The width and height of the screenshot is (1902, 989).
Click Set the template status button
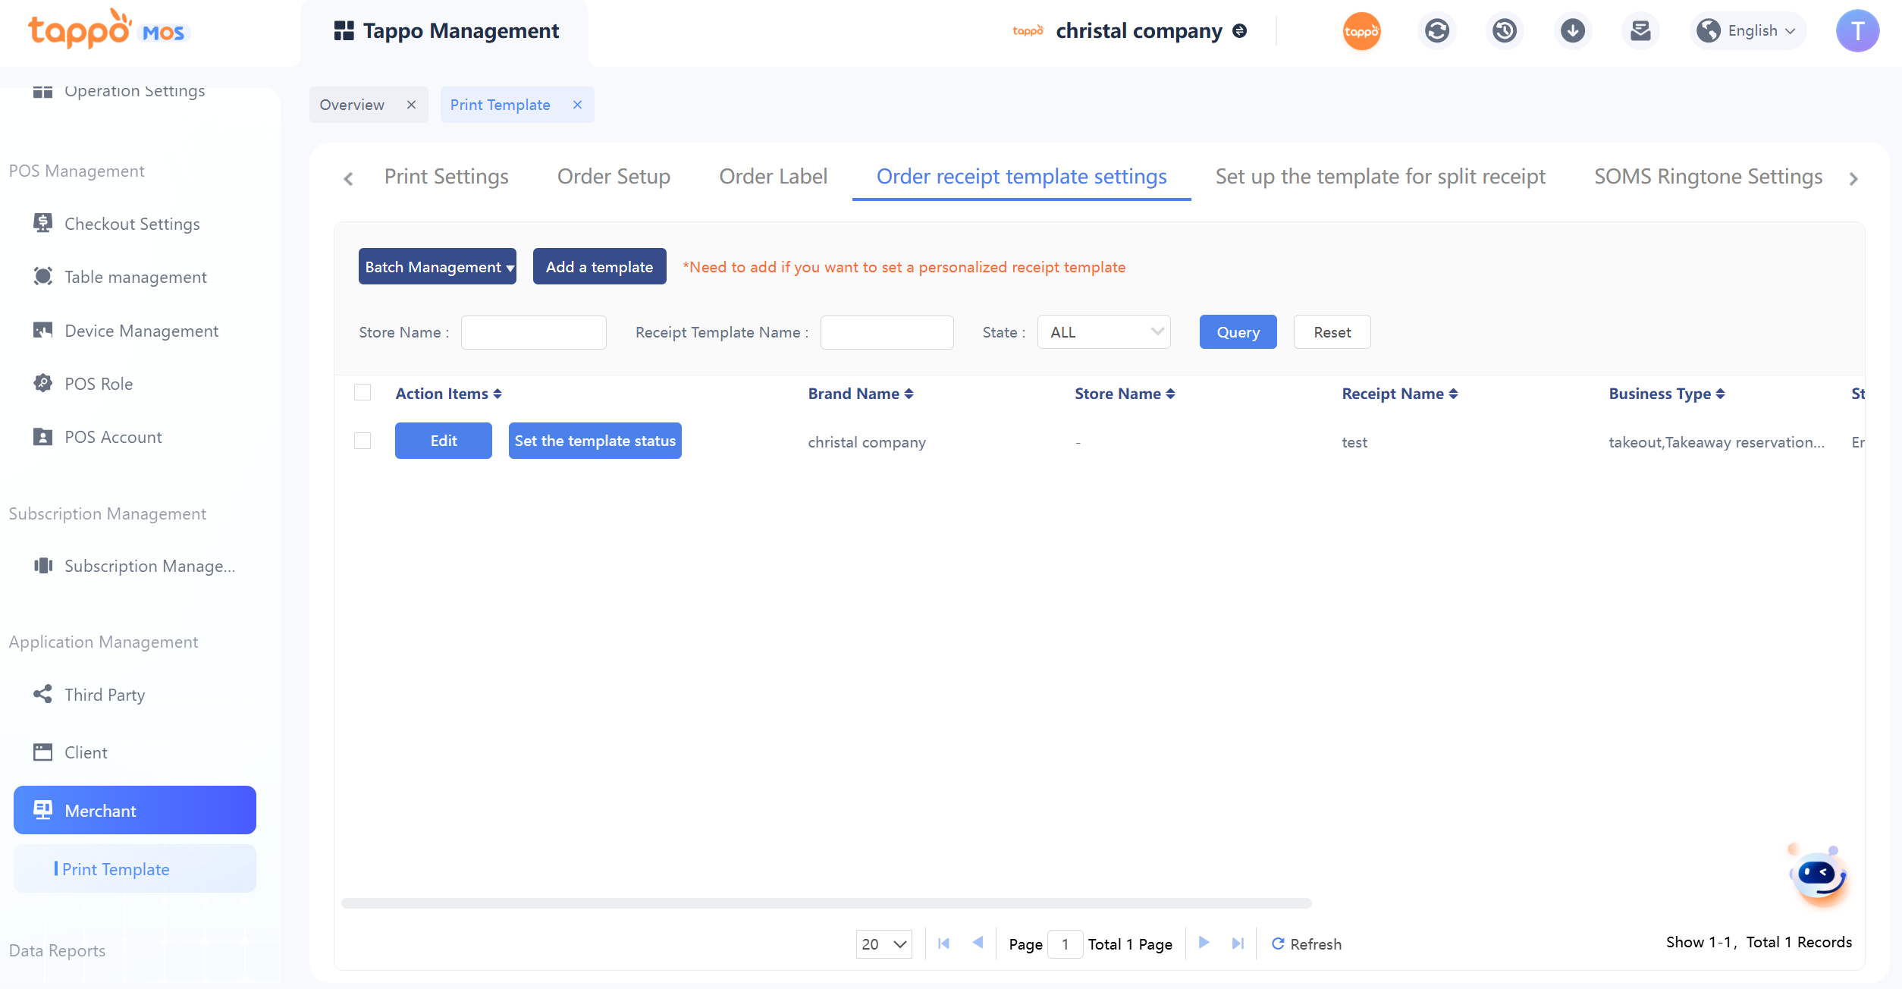[595, 441]
